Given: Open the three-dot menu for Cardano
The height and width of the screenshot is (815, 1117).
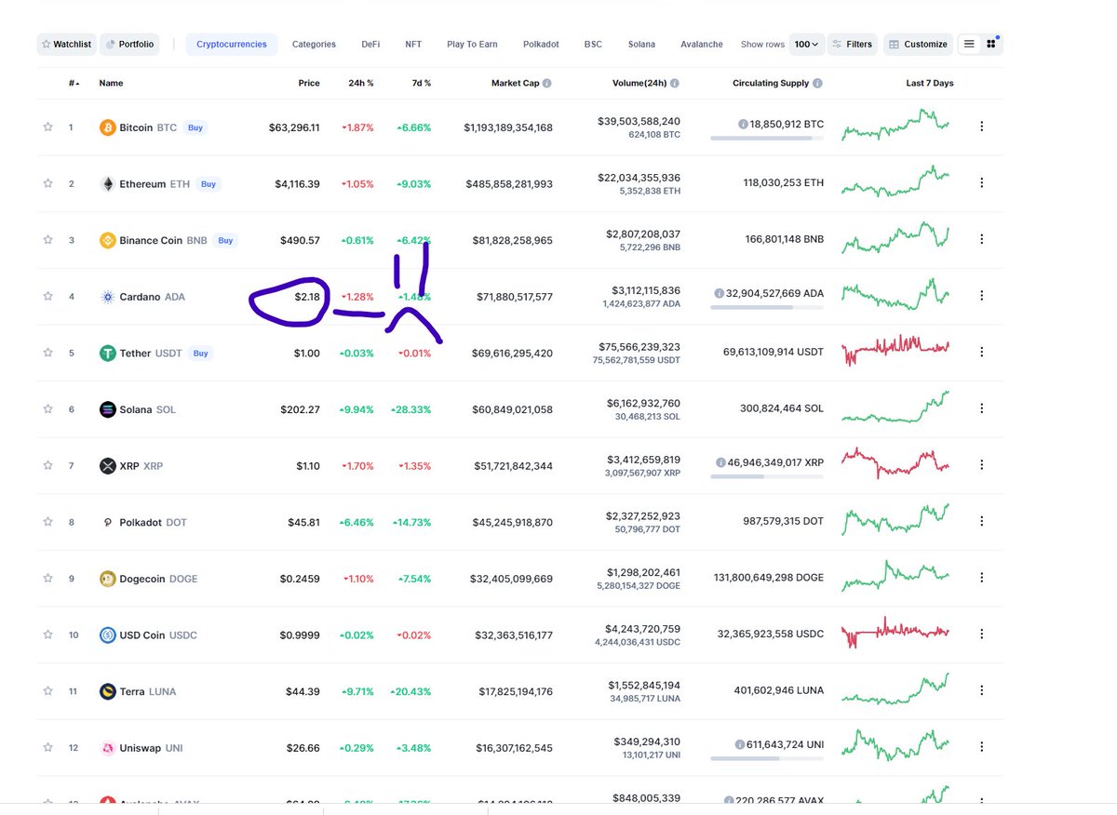Looking at the screenshot, I should tap(981, 296).
